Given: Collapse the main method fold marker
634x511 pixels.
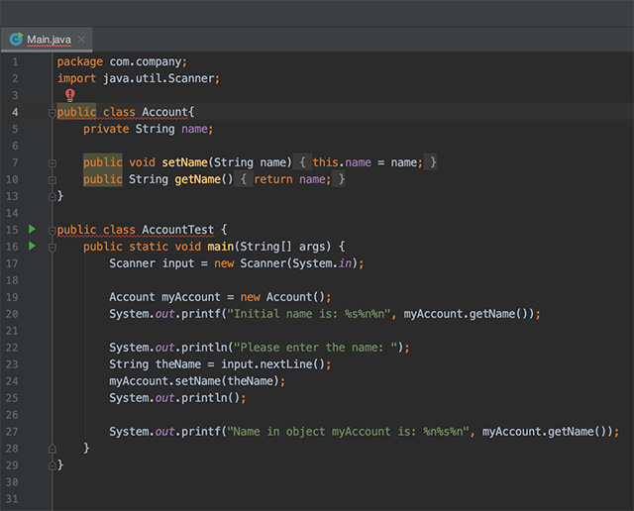Looking at the screenshot, I should (x=52, y=247).
